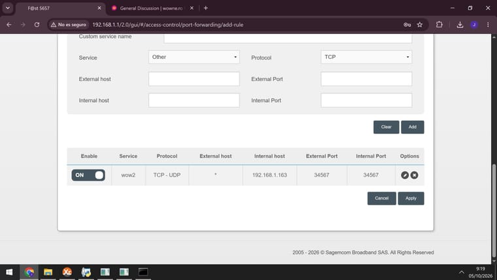
Task: Focus the External host input field
Action: click(194, 79)
